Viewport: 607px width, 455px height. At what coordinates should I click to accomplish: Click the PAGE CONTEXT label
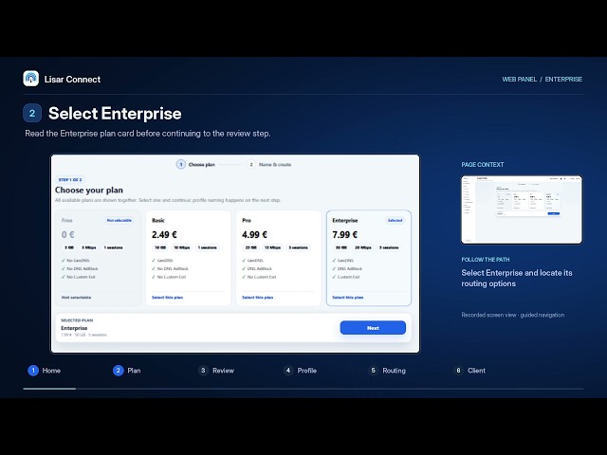point(483,164)
